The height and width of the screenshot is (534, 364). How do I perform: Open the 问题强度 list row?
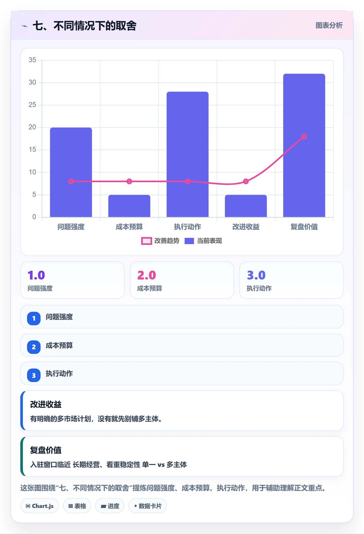coord(182,317)
